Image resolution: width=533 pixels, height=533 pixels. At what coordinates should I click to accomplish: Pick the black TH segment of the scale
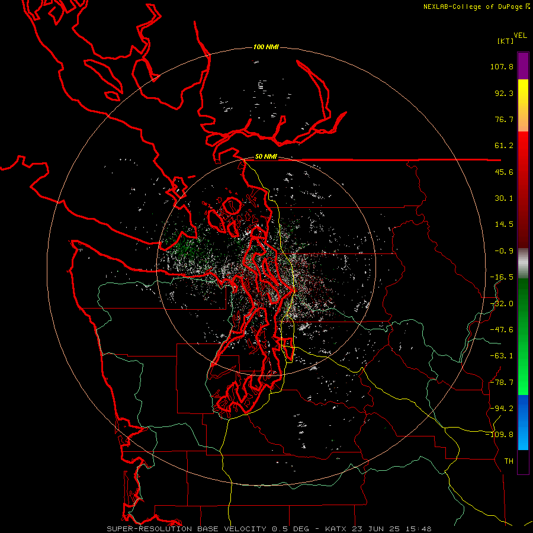(523, 461)
